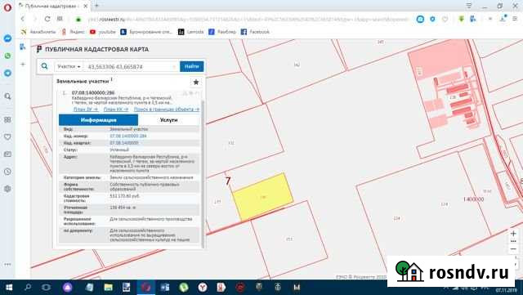Click the green download arrow extension

click(461, 20)
